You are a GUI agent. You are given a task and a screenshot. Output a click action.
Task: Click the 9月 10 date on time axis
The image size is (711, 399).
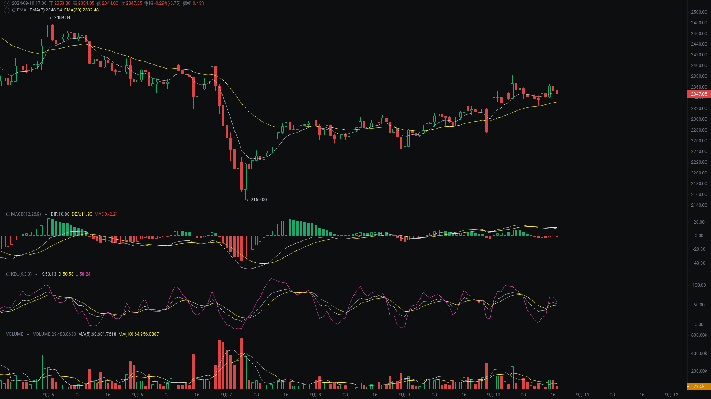pos(494,395)
